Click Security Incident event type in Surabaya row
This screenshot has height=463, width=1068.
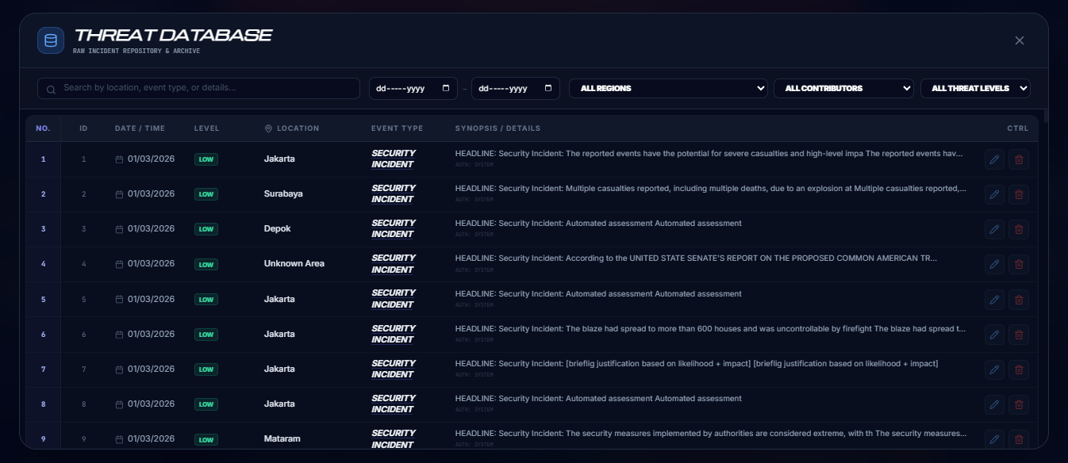pyautogui.click(x=394, y=193)
